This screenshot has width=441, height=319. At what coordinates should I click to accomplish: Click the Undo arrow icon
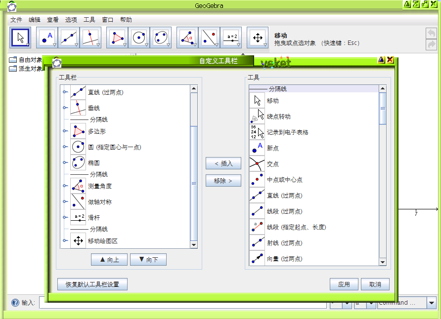point(431,34)
